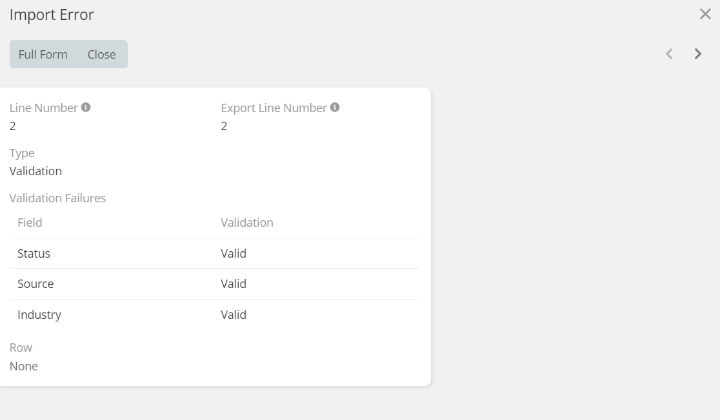The image size is (720, 420).
Task: Go to the previous import error record
Action: pos(670,54)
